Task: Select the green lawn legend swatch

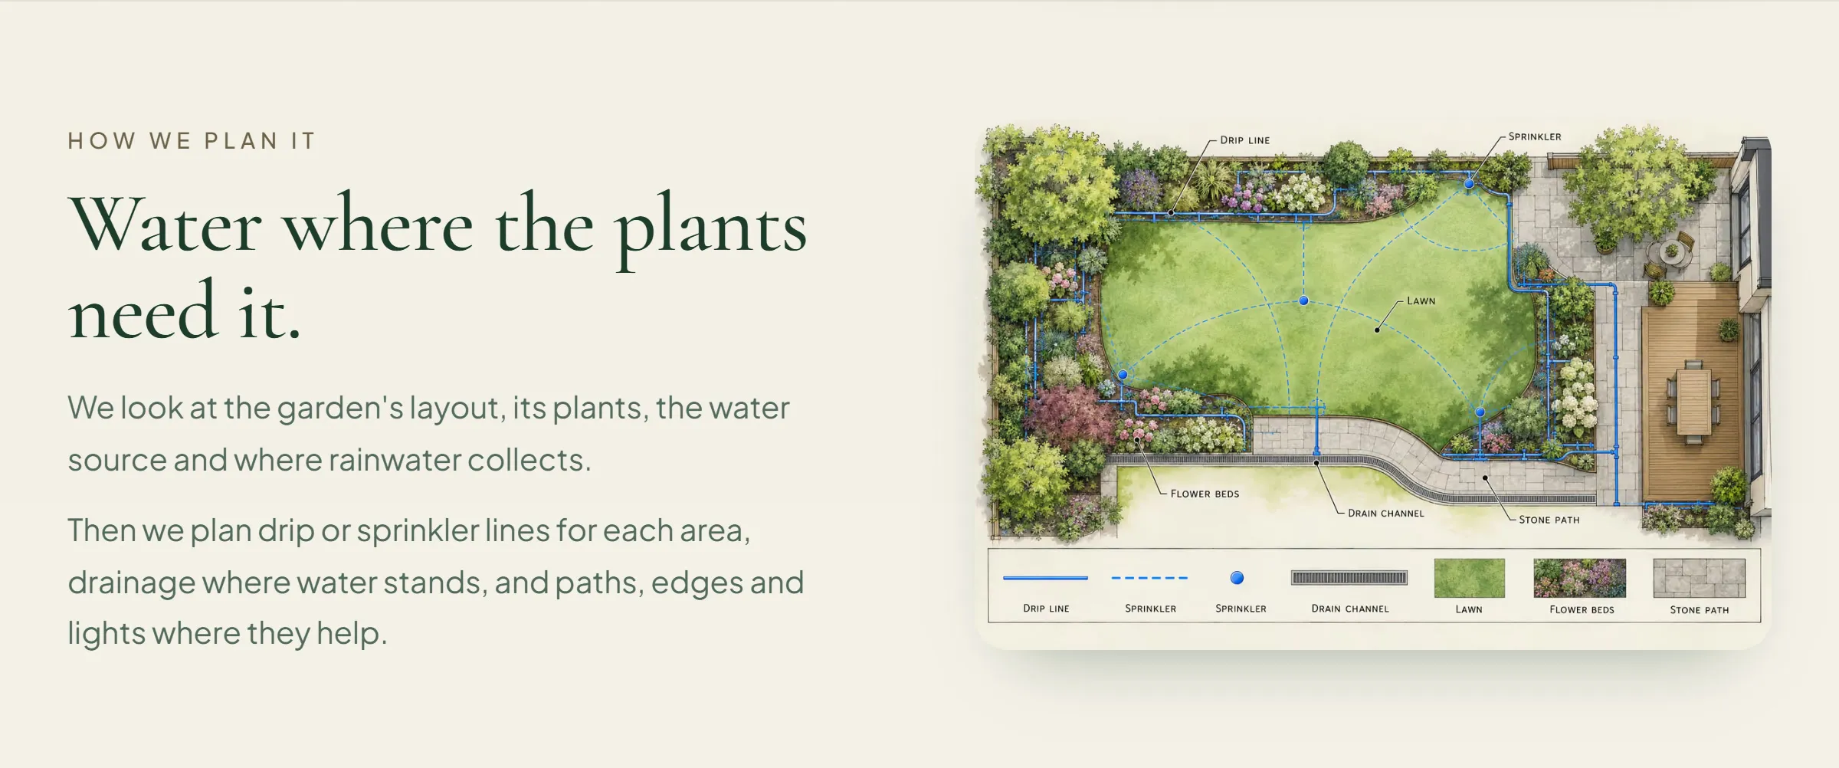Action: pyautogui.click(x=1469, y=578)
